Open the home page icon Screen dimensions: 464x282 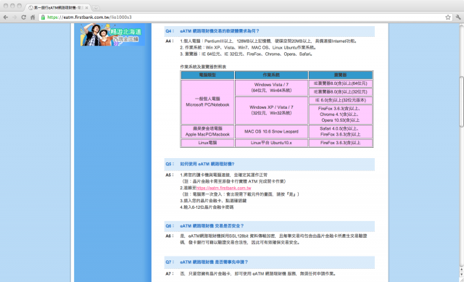33,17
